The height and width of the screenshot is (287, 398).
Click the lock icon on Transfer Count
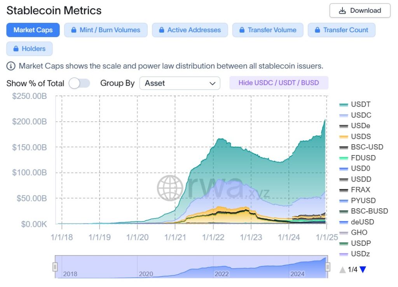pyautogui.click(x=316, y=30)
